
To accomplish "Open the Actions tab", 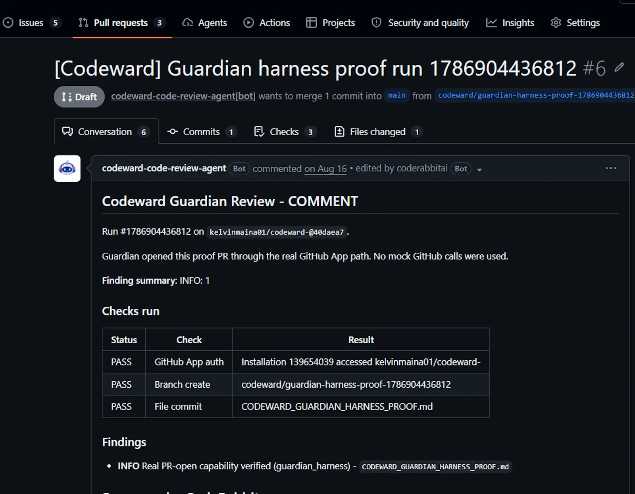I will (267, 23).
